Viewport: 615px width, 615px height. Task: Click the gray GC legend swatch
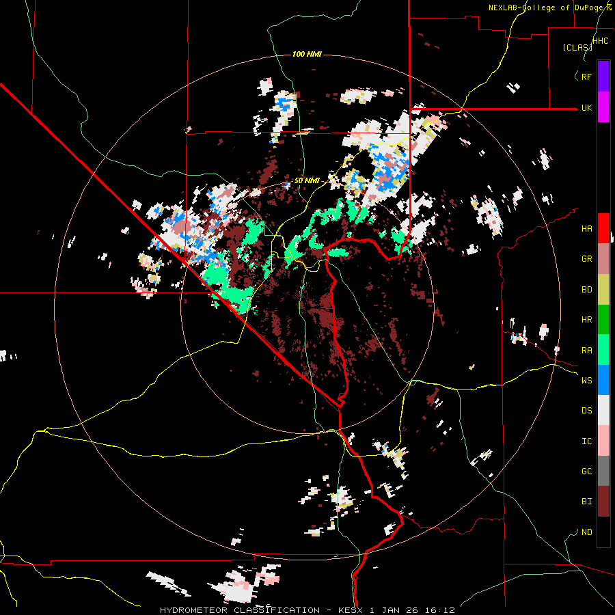pyautogui.click(x=603, y=471)
